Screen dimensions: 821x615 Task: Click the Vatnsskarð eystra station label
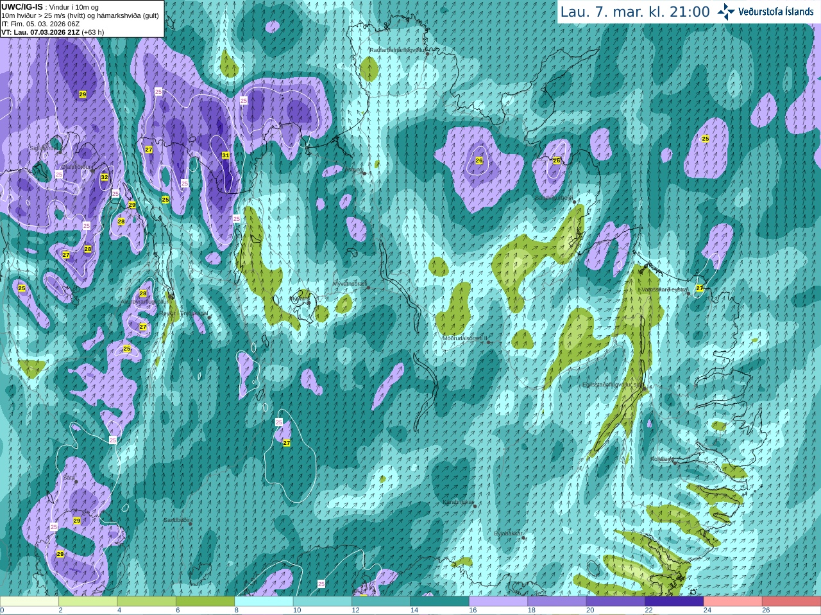point(664,290)
